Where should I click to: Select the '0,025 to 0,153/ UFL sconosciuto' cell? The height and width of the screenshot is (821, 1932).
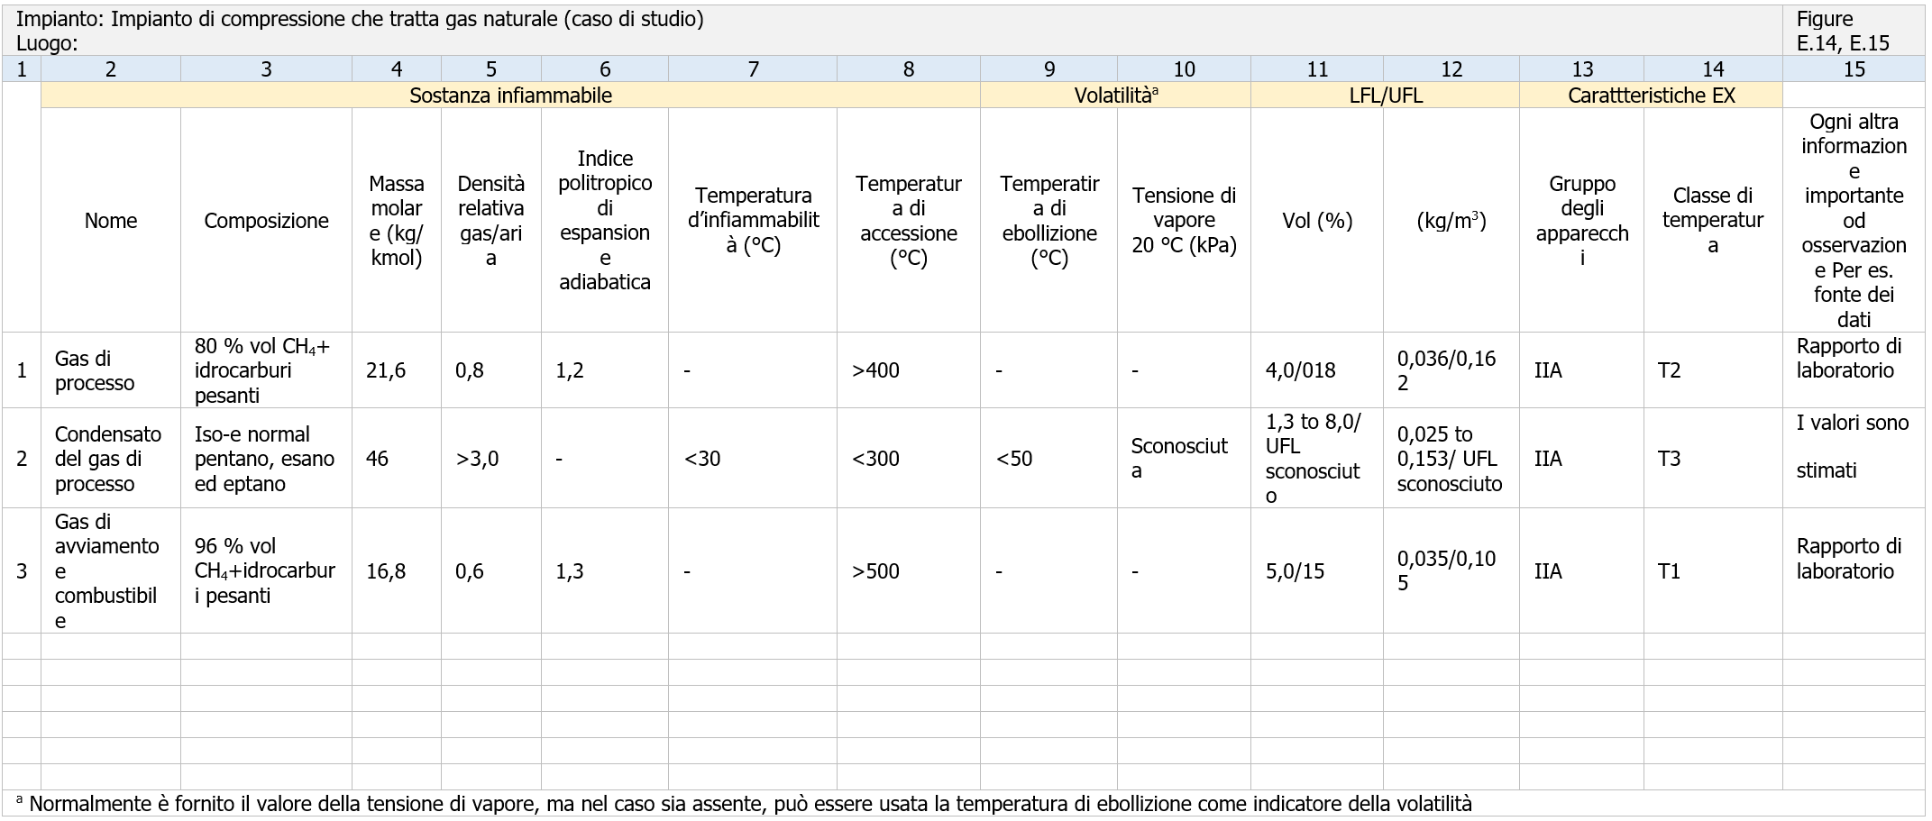click(x=1451, y=458)
